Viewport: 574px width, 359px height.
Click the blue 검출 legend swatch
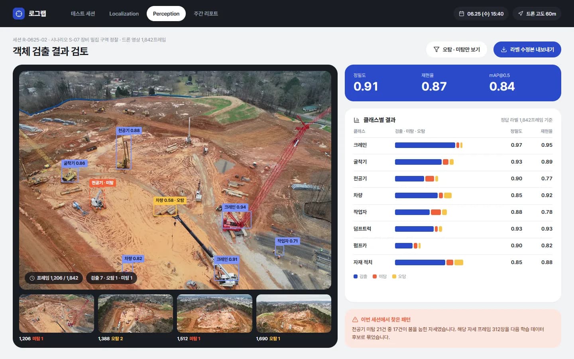coord(356,276)
